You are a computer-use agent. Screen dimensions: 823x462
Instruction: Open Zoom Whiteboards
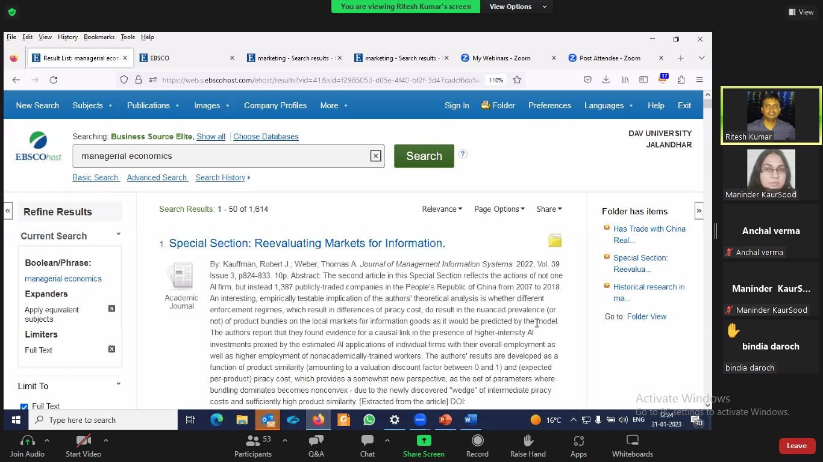632,446
